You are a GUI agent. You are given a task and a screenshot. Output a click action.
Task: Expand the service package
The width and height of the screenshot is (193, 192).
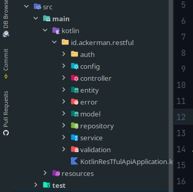click(x=64, y=137)
